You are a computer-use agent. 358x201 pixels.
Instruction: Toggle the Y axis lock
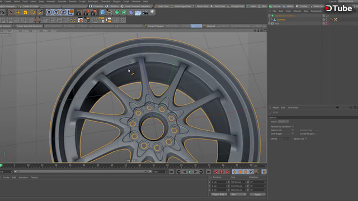coord(56,12)
